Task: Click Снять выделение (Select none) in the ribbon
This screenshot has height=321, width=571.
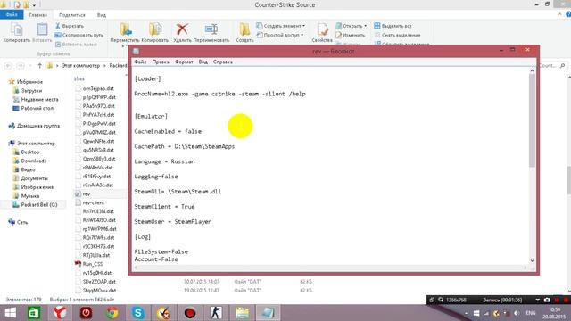Action: click(397, 36)
